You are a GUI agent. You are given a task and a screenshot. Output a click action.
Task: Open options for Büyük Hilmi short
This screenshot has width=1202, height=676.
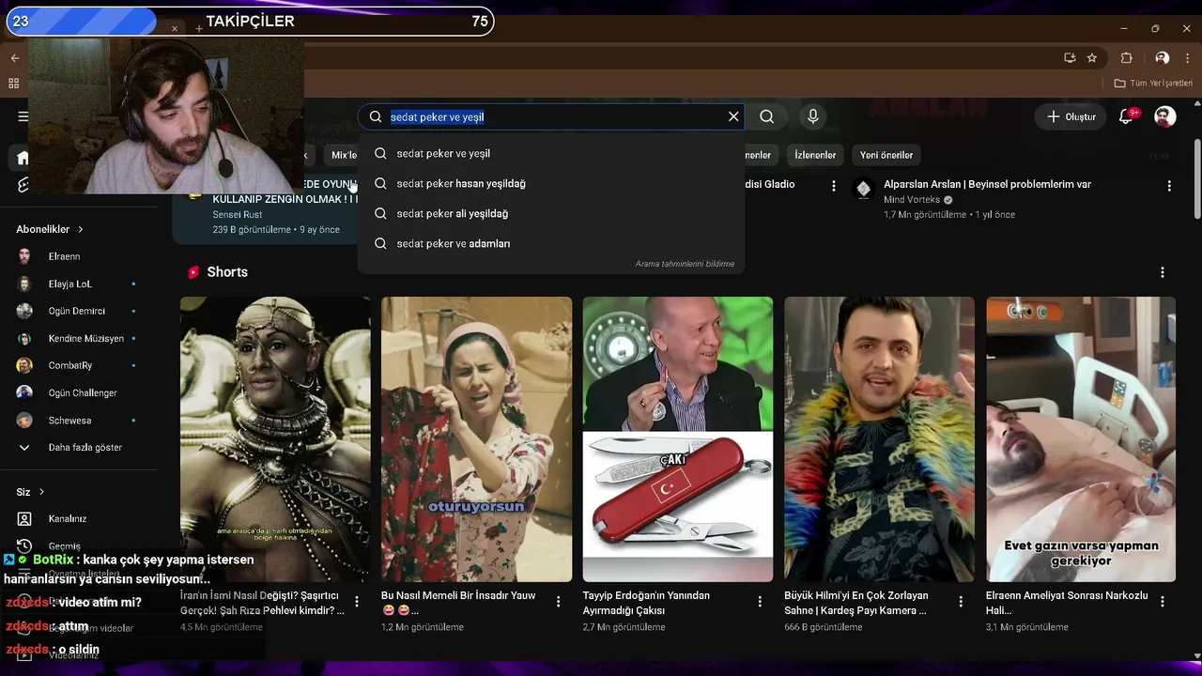coord(961,602)
